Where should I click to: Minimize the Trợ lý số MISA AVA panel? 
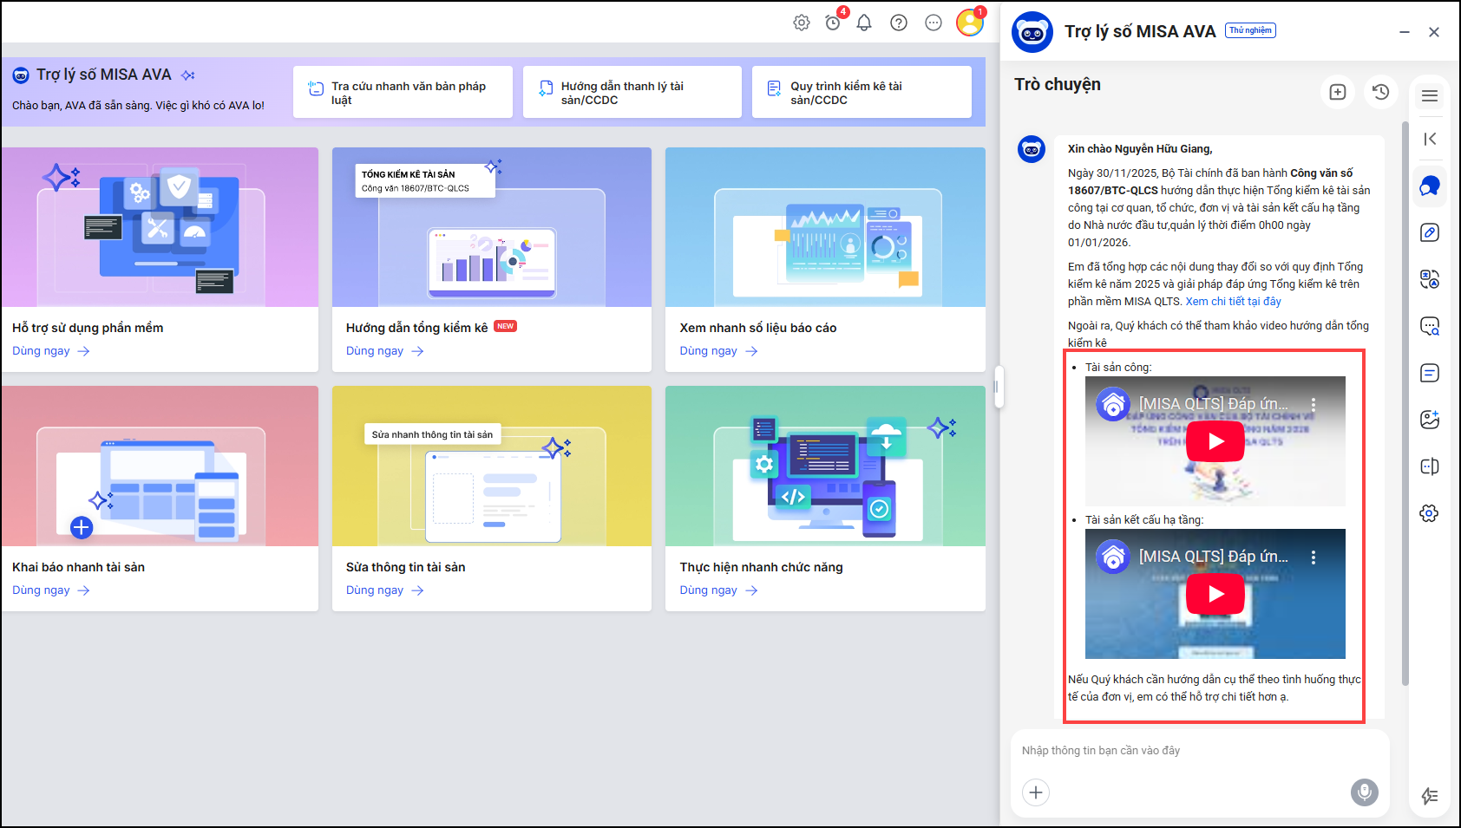click(x=1405, y=32)
